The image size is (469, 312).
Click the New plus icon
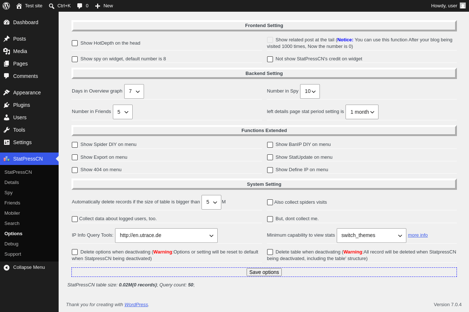97,6
